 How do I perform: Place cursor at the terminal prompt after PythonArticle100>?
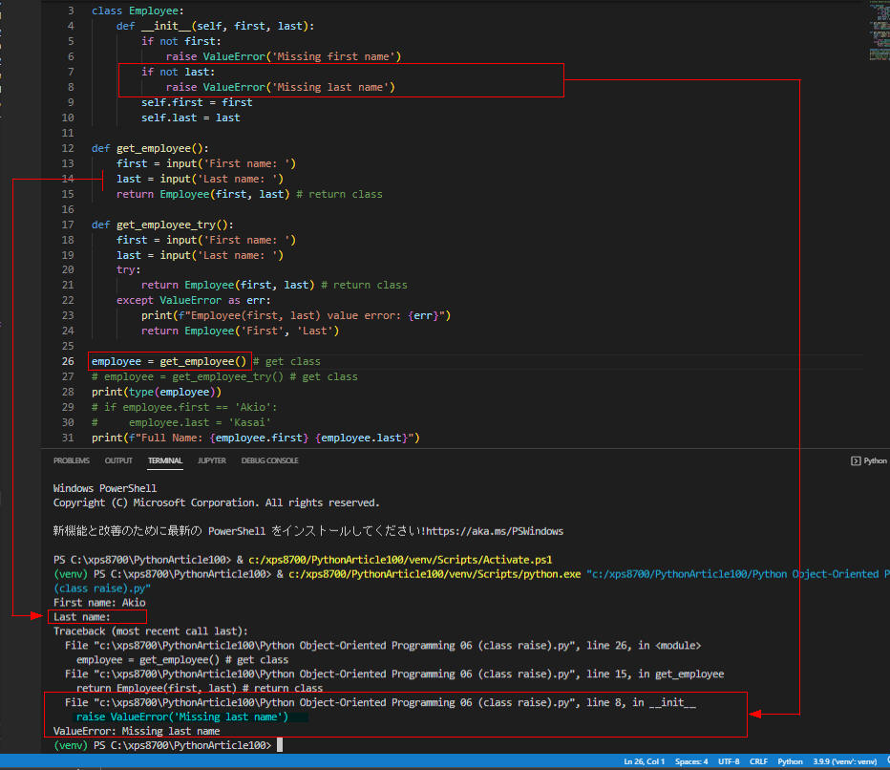(x=280, y=745)
